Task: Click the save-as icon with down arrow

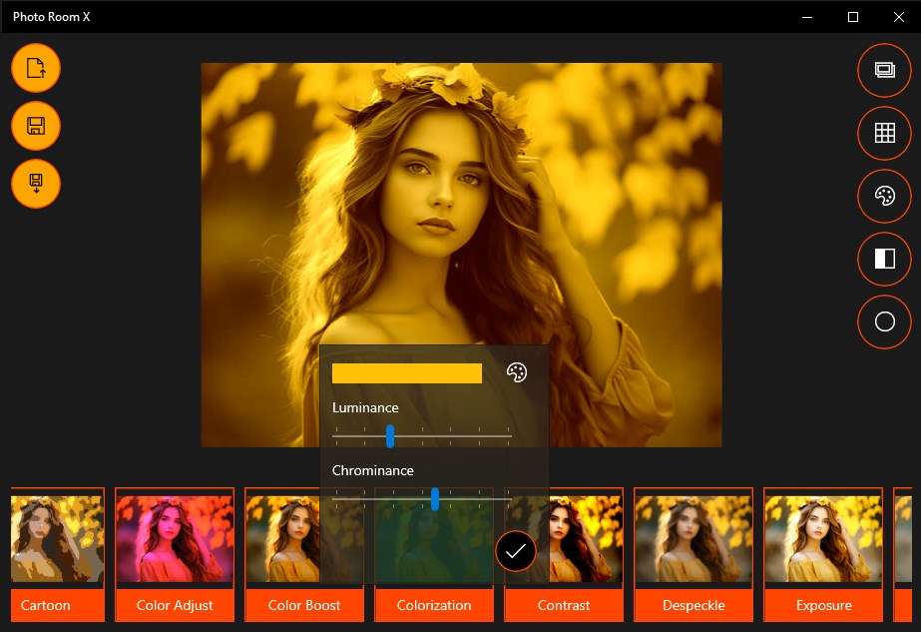Action: pos(36,184)
